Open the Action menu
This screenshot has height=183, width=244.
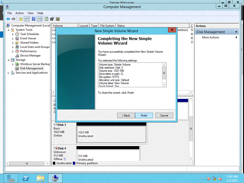[20, 13]
